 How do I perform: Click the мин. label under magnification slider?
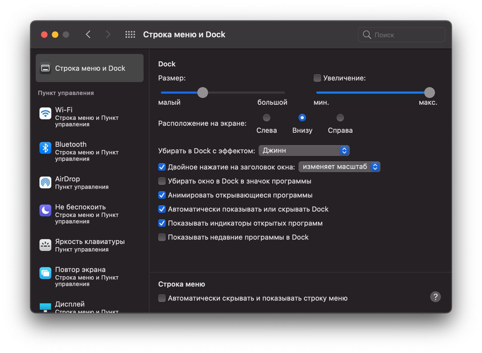[321, 102]
